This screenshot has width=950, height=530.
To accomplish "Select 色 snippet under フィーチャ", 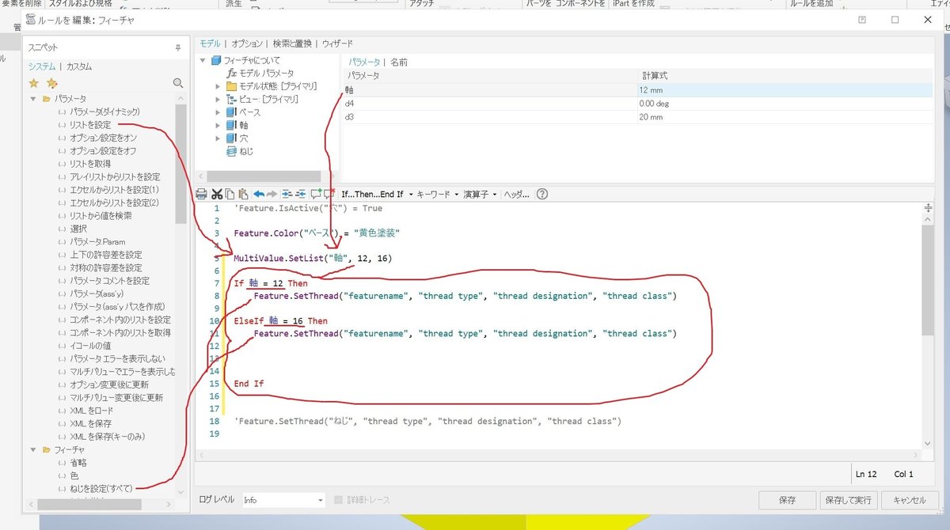I will pos(74,475).
